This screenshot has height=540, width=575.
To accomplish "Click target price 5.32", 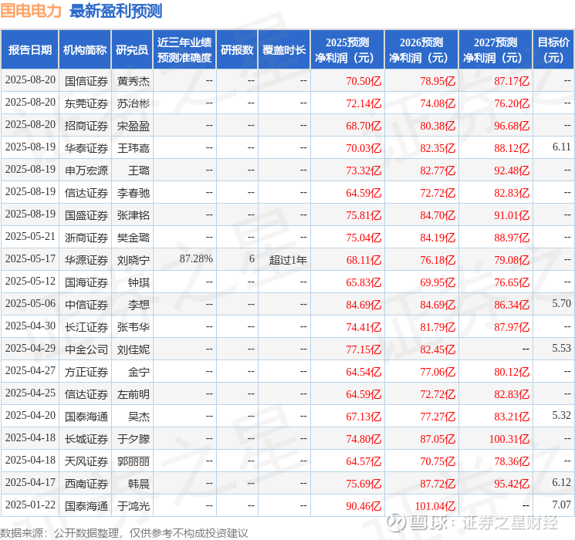I will [x=561, y=415].
